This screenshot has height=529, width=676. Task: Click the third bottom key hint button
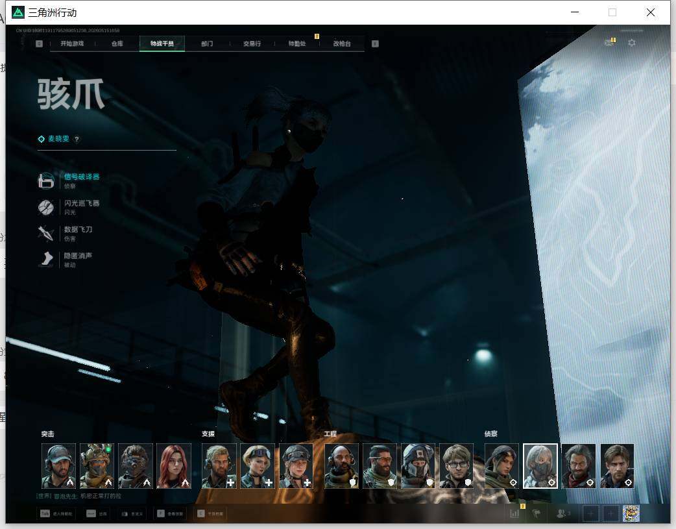[x=132, y=514]
